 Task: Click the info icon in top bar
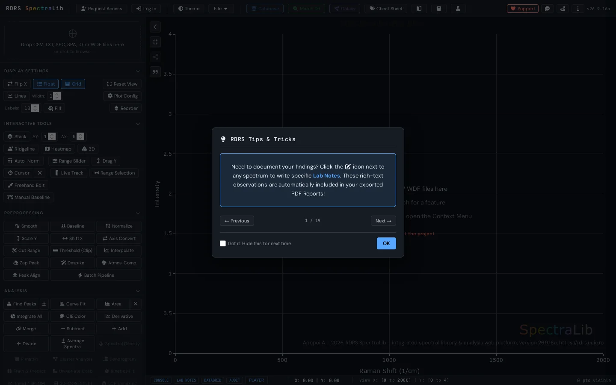tap(577, 9)
